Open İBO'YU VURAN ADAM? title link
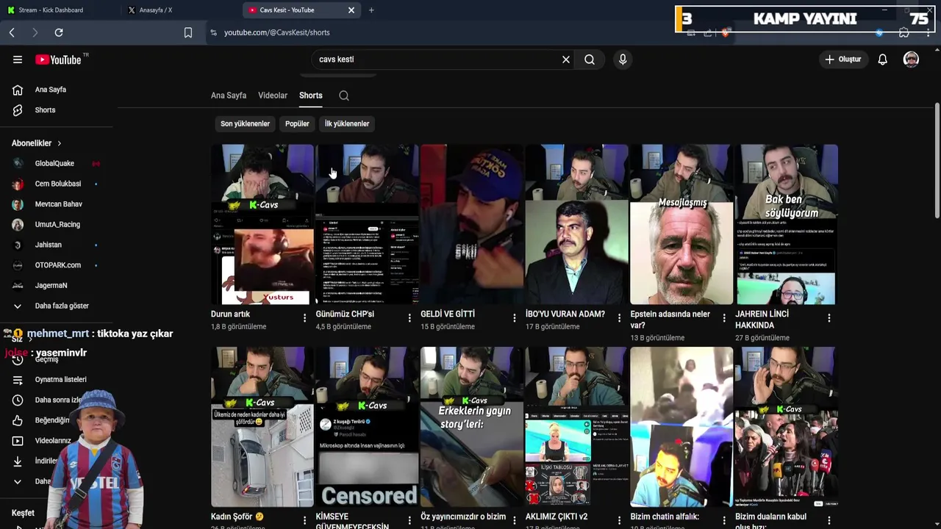Screen dimensions: 941x529 pyautogui.click(x=565, y=314)
